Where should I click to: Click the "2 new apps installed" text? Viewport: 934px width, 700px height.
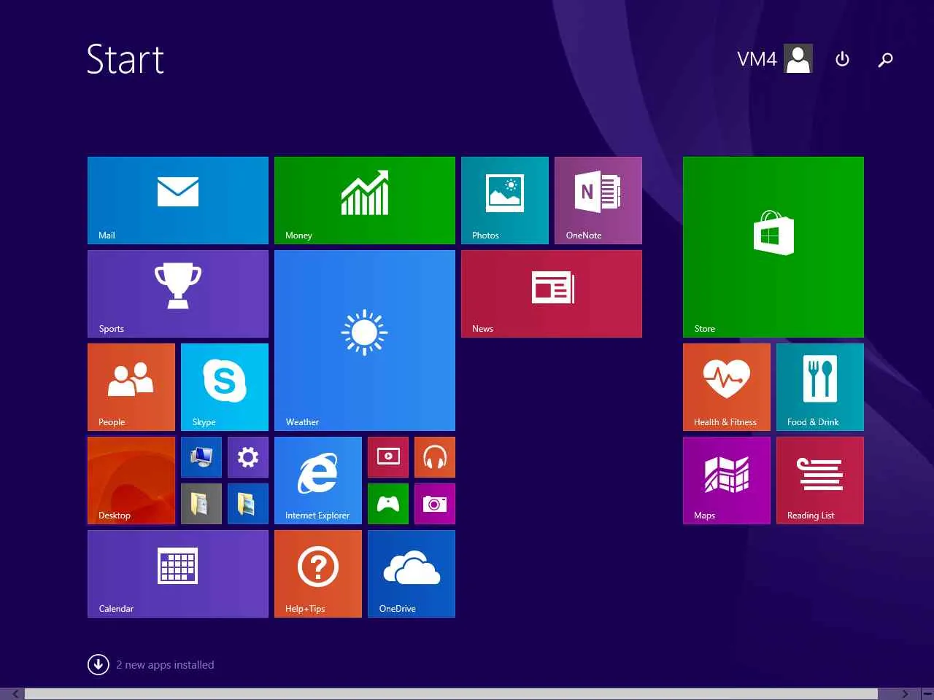tap(165, 665)
